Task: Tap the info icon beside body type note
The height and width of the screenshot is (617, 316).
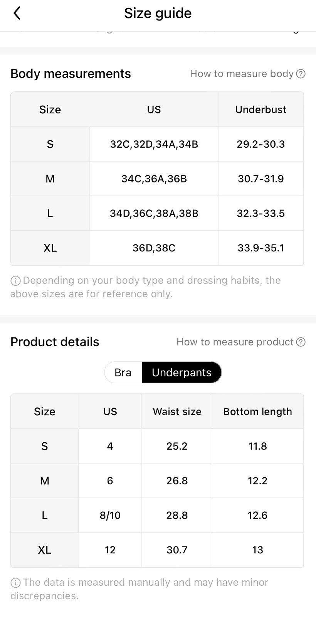Action: click(x=15, y=281)
